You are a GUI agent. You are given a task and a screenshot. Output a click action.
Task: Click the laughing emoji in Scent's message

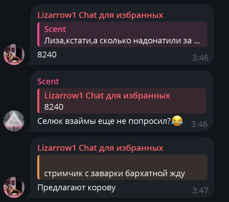177,121
